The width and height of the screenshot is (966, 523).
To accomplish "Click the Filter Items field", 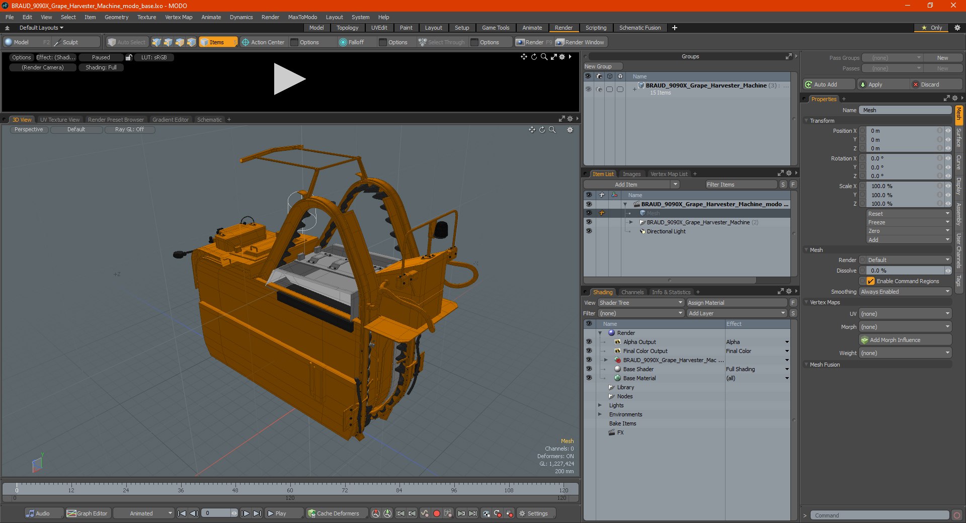I will pos(741,185).
